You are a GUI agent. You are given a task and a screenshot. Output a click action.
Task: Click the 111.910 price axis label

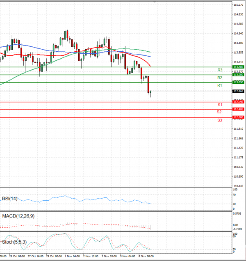(x=238, y=129)
